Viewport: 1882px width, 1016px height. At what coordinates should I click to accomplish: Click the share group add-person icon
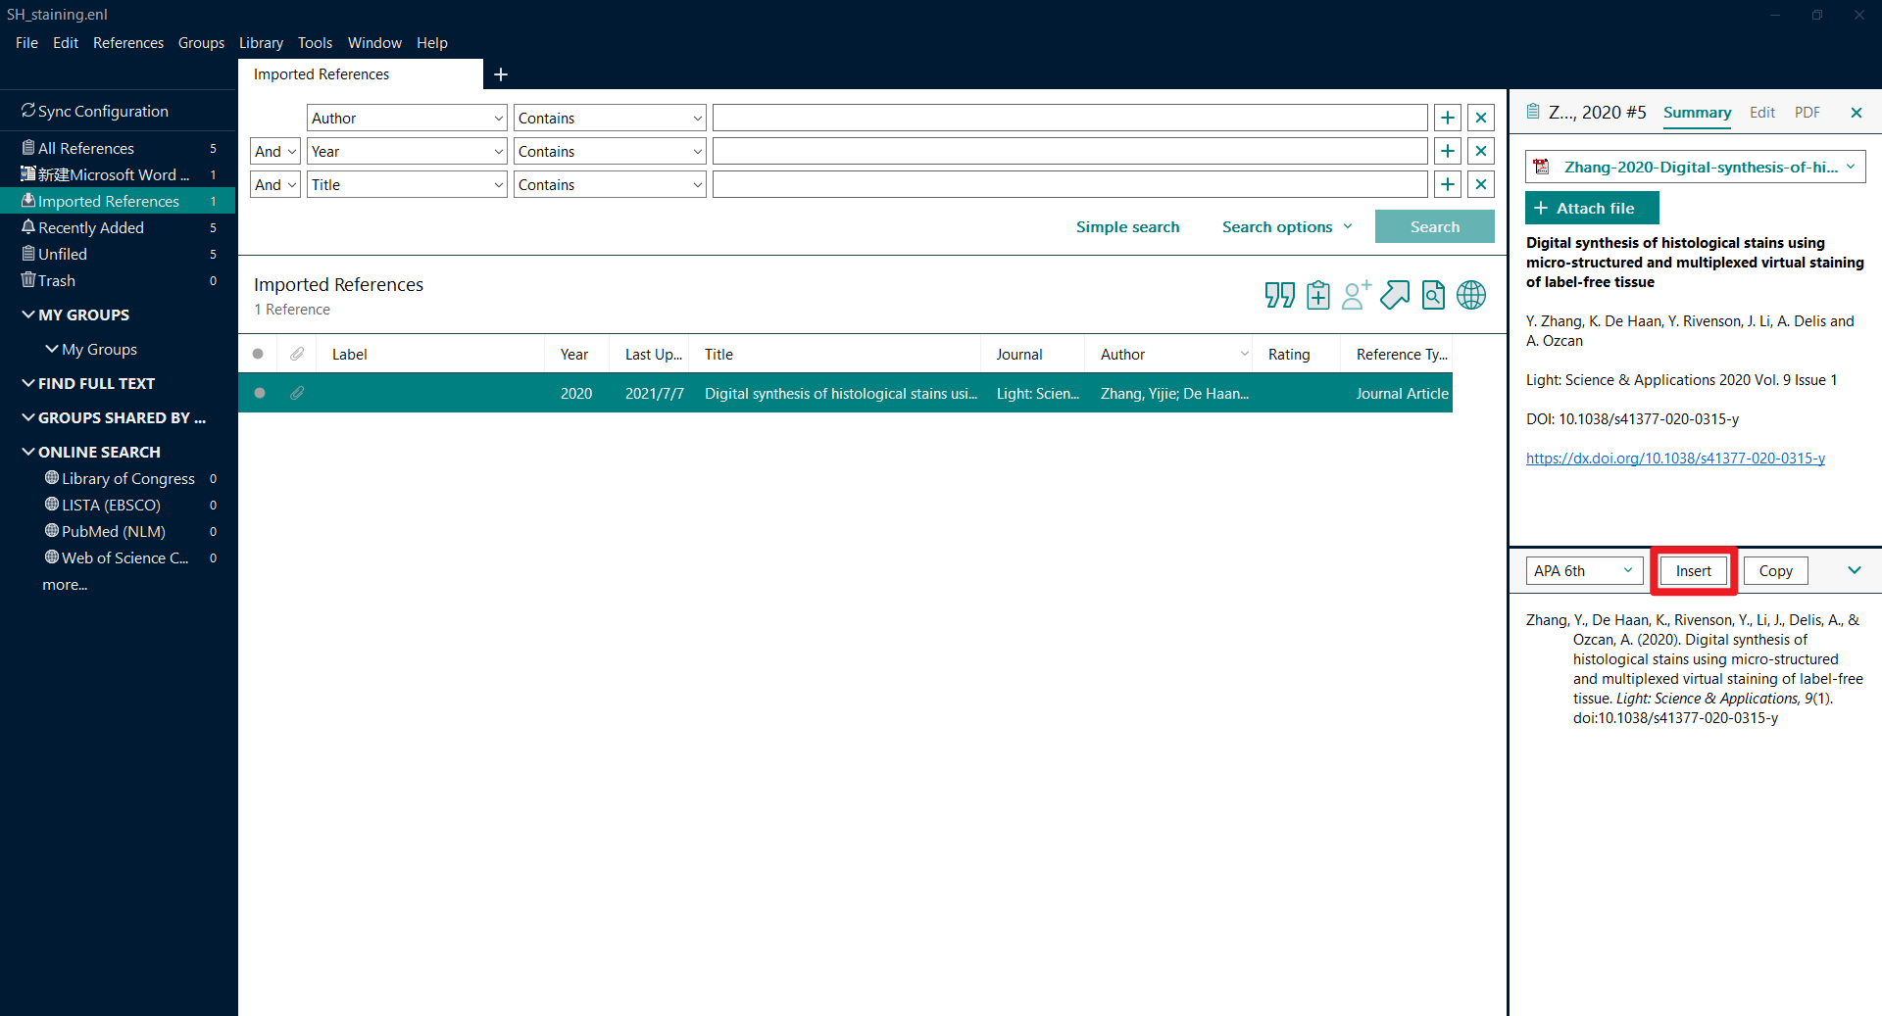click(x=1356, y=295)
